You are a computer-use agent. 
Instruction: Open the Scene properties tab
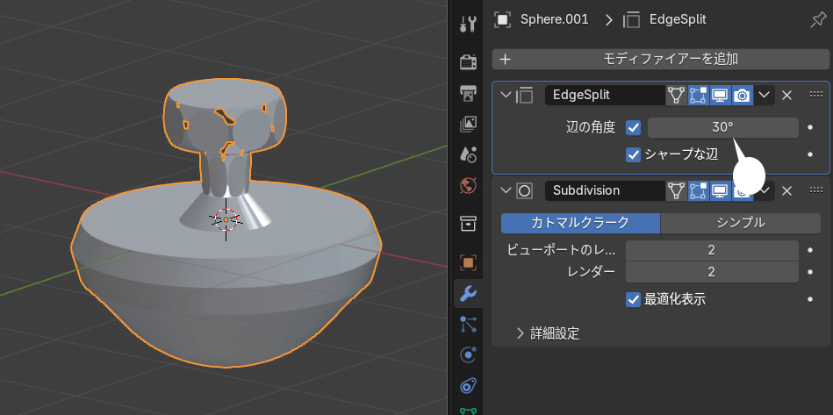point(468,155)
